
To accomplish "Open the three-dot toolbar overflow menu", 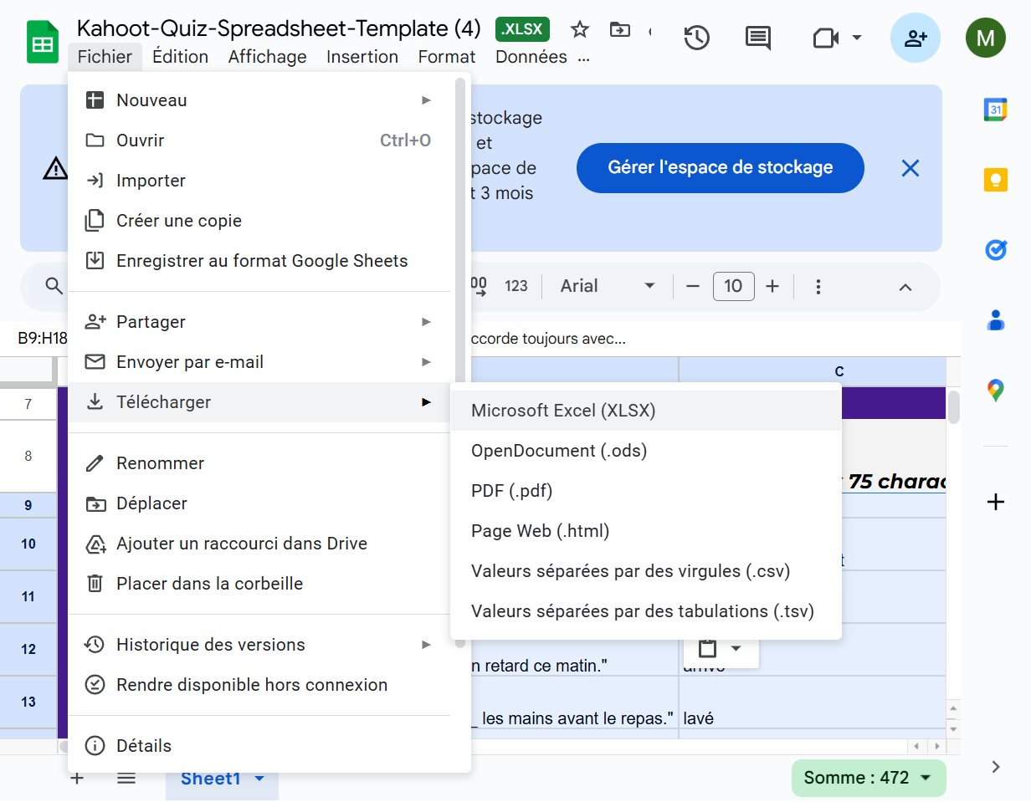I will coord(818,286).
